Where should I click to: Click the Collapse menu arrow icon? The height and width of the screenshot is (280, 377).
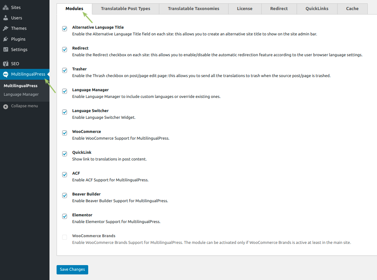(x=6, y=106)
